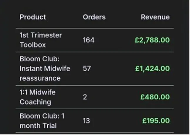Open Bloom Club: Instant Midwife reassurance product

45,69
